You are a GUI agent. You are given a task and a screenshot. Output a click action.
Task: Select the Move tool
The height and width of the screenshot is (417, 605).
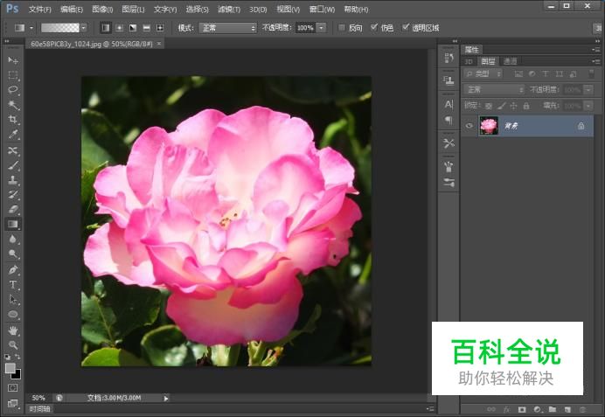tap(13, 59)
